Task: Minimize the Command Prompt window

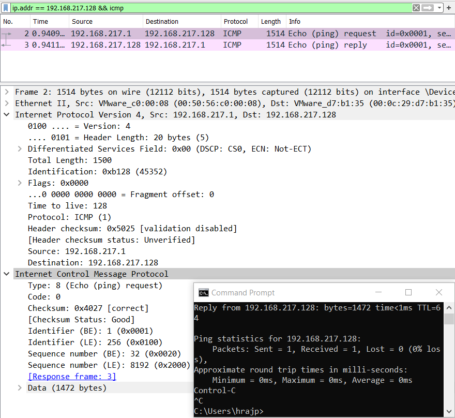Action: (378, 292)
